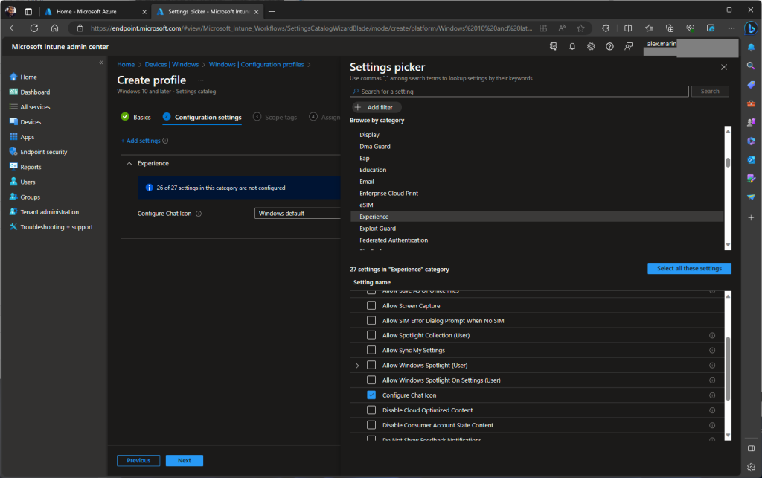
Task: Click the Search for a setting field
Action: tap(519, 92)
